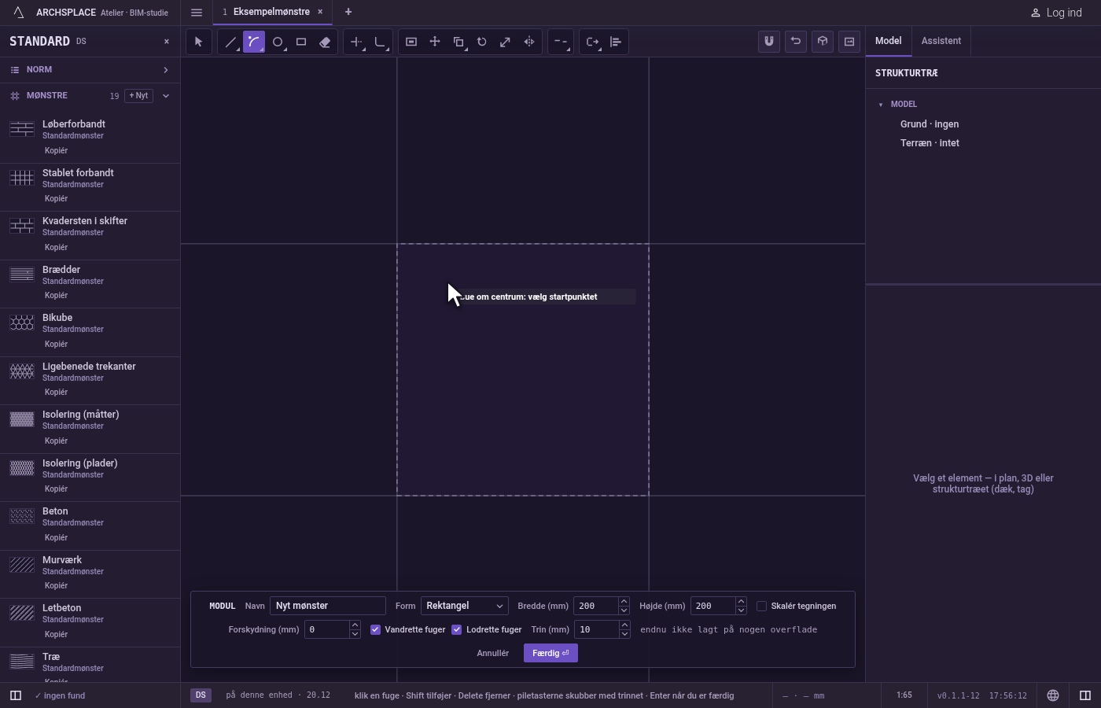Increase the Bredde (mm) value with stepper up
The image size is (1101, 708).
624,602
